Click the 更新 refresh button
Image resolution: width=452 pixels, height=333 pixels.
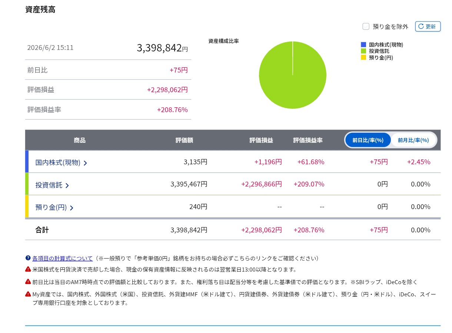[428, 27]
